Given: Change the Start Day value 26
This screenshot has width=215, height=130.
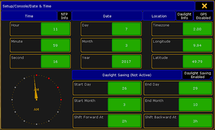Looking at the screenshot, I should 124,88.
